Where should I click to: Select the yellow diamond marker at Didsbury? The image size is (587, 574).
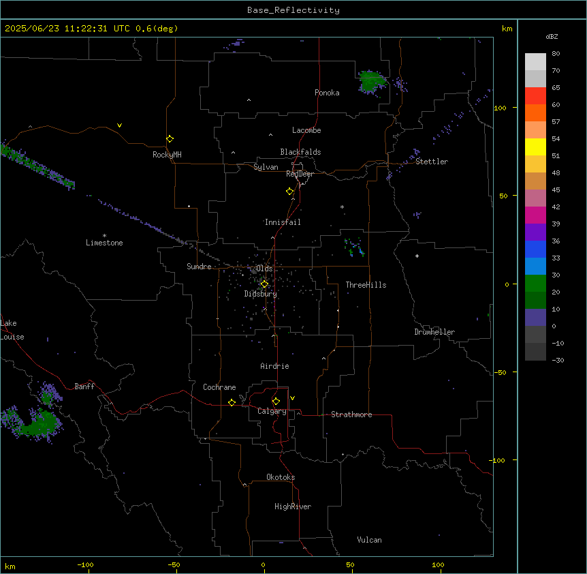264,284
